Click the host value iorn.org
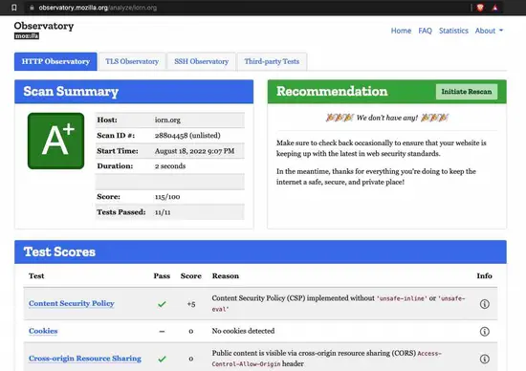 (x=167, y=120)
